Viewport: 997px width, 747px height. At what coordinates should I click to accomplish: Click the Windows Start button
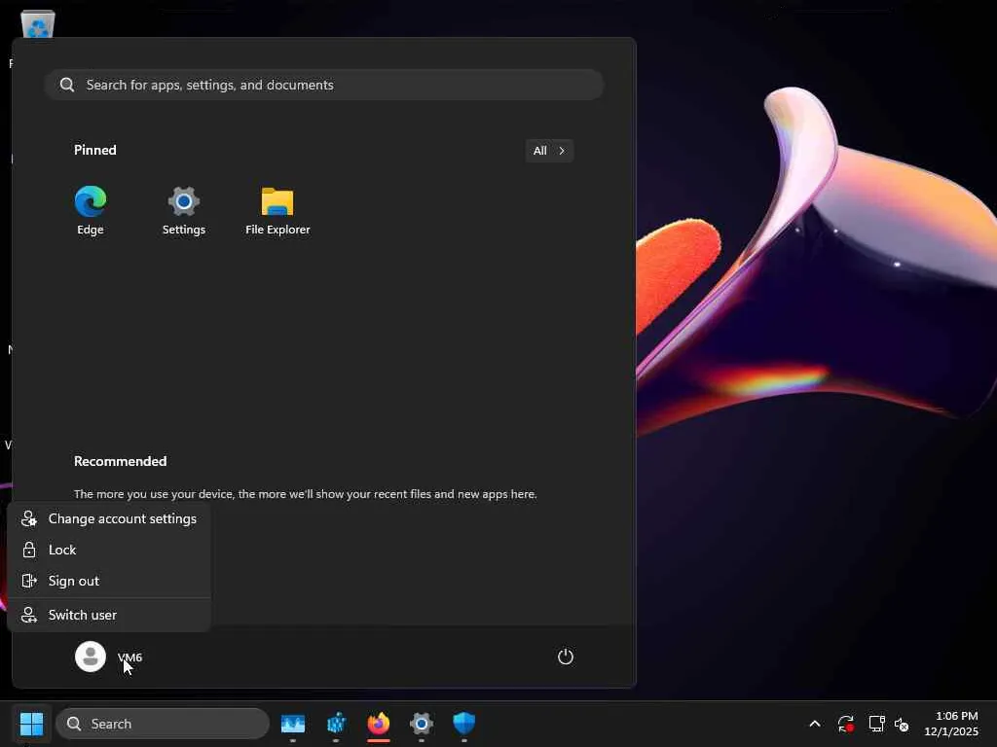tap(32, 724)
